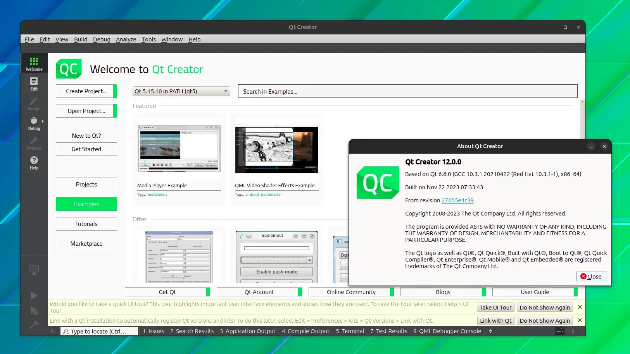Viewport: 630px width, 354px height.
Task: Open the View menu
Action: coord(62,39)
